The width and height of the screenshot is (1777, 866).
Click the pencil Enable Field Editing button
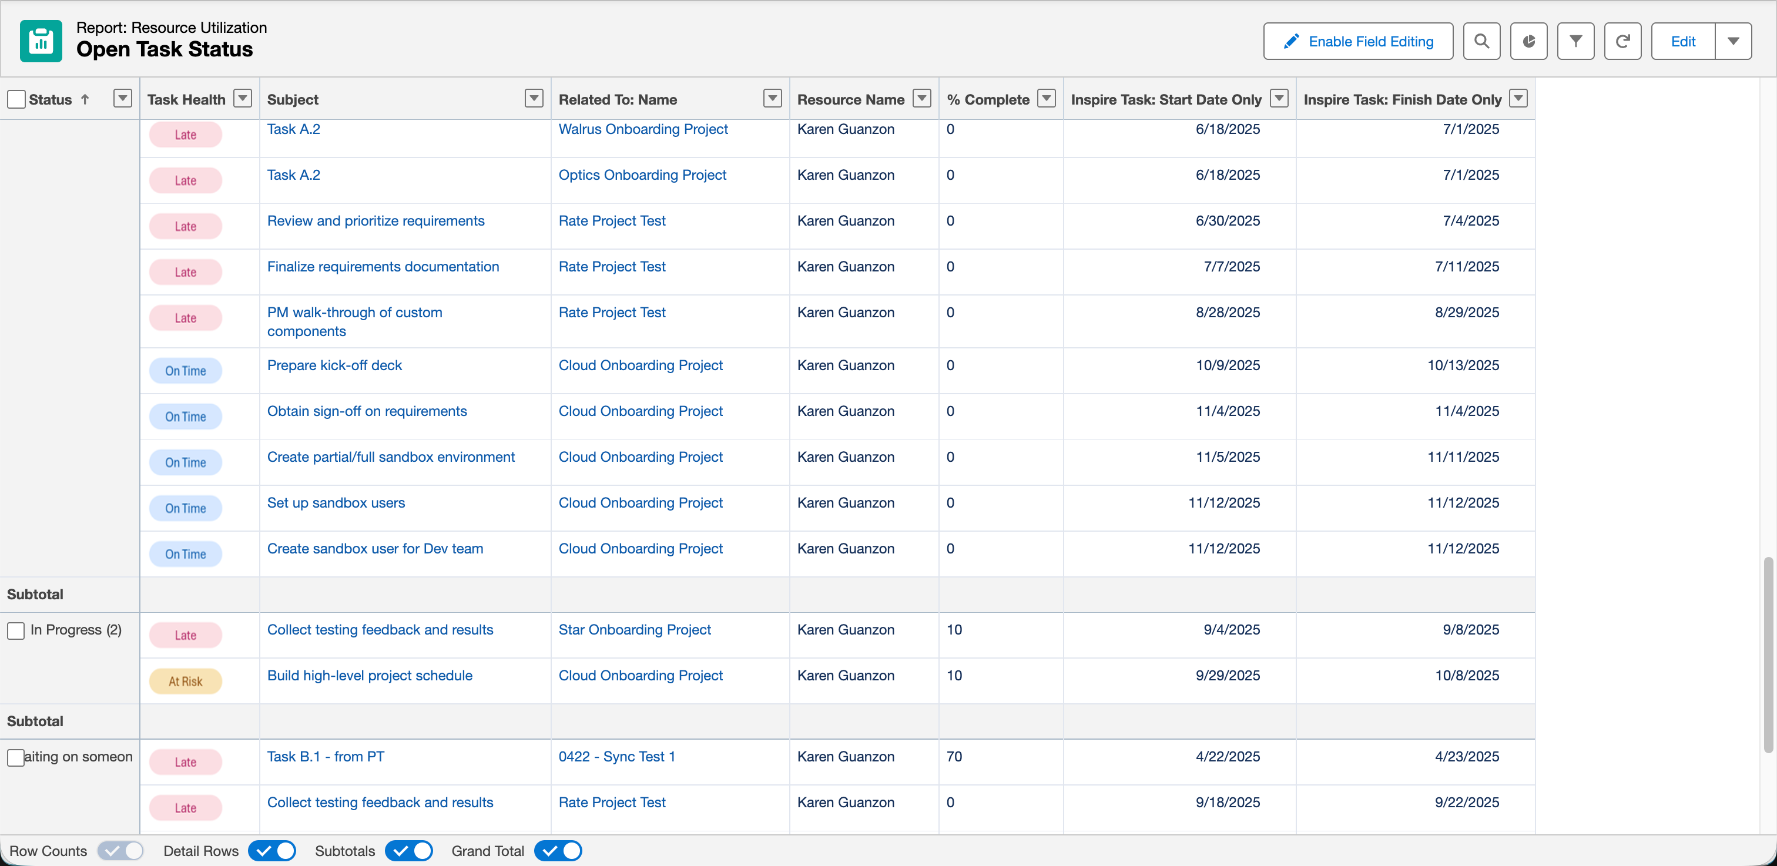tap(1357, 41)
